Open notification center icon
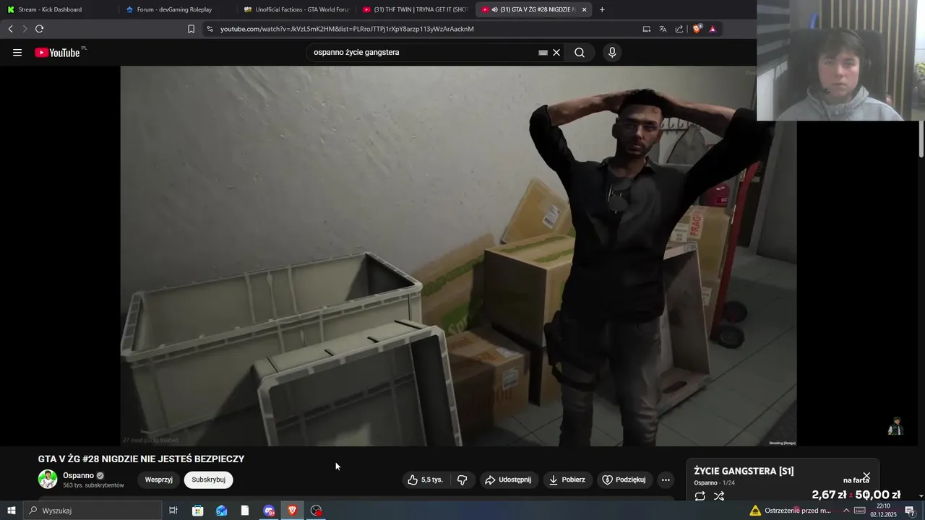This screenshot has width=925, height=520. (910, 511)
